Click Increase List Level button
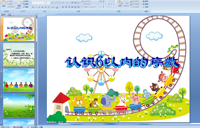 click(x=75, y=3)
